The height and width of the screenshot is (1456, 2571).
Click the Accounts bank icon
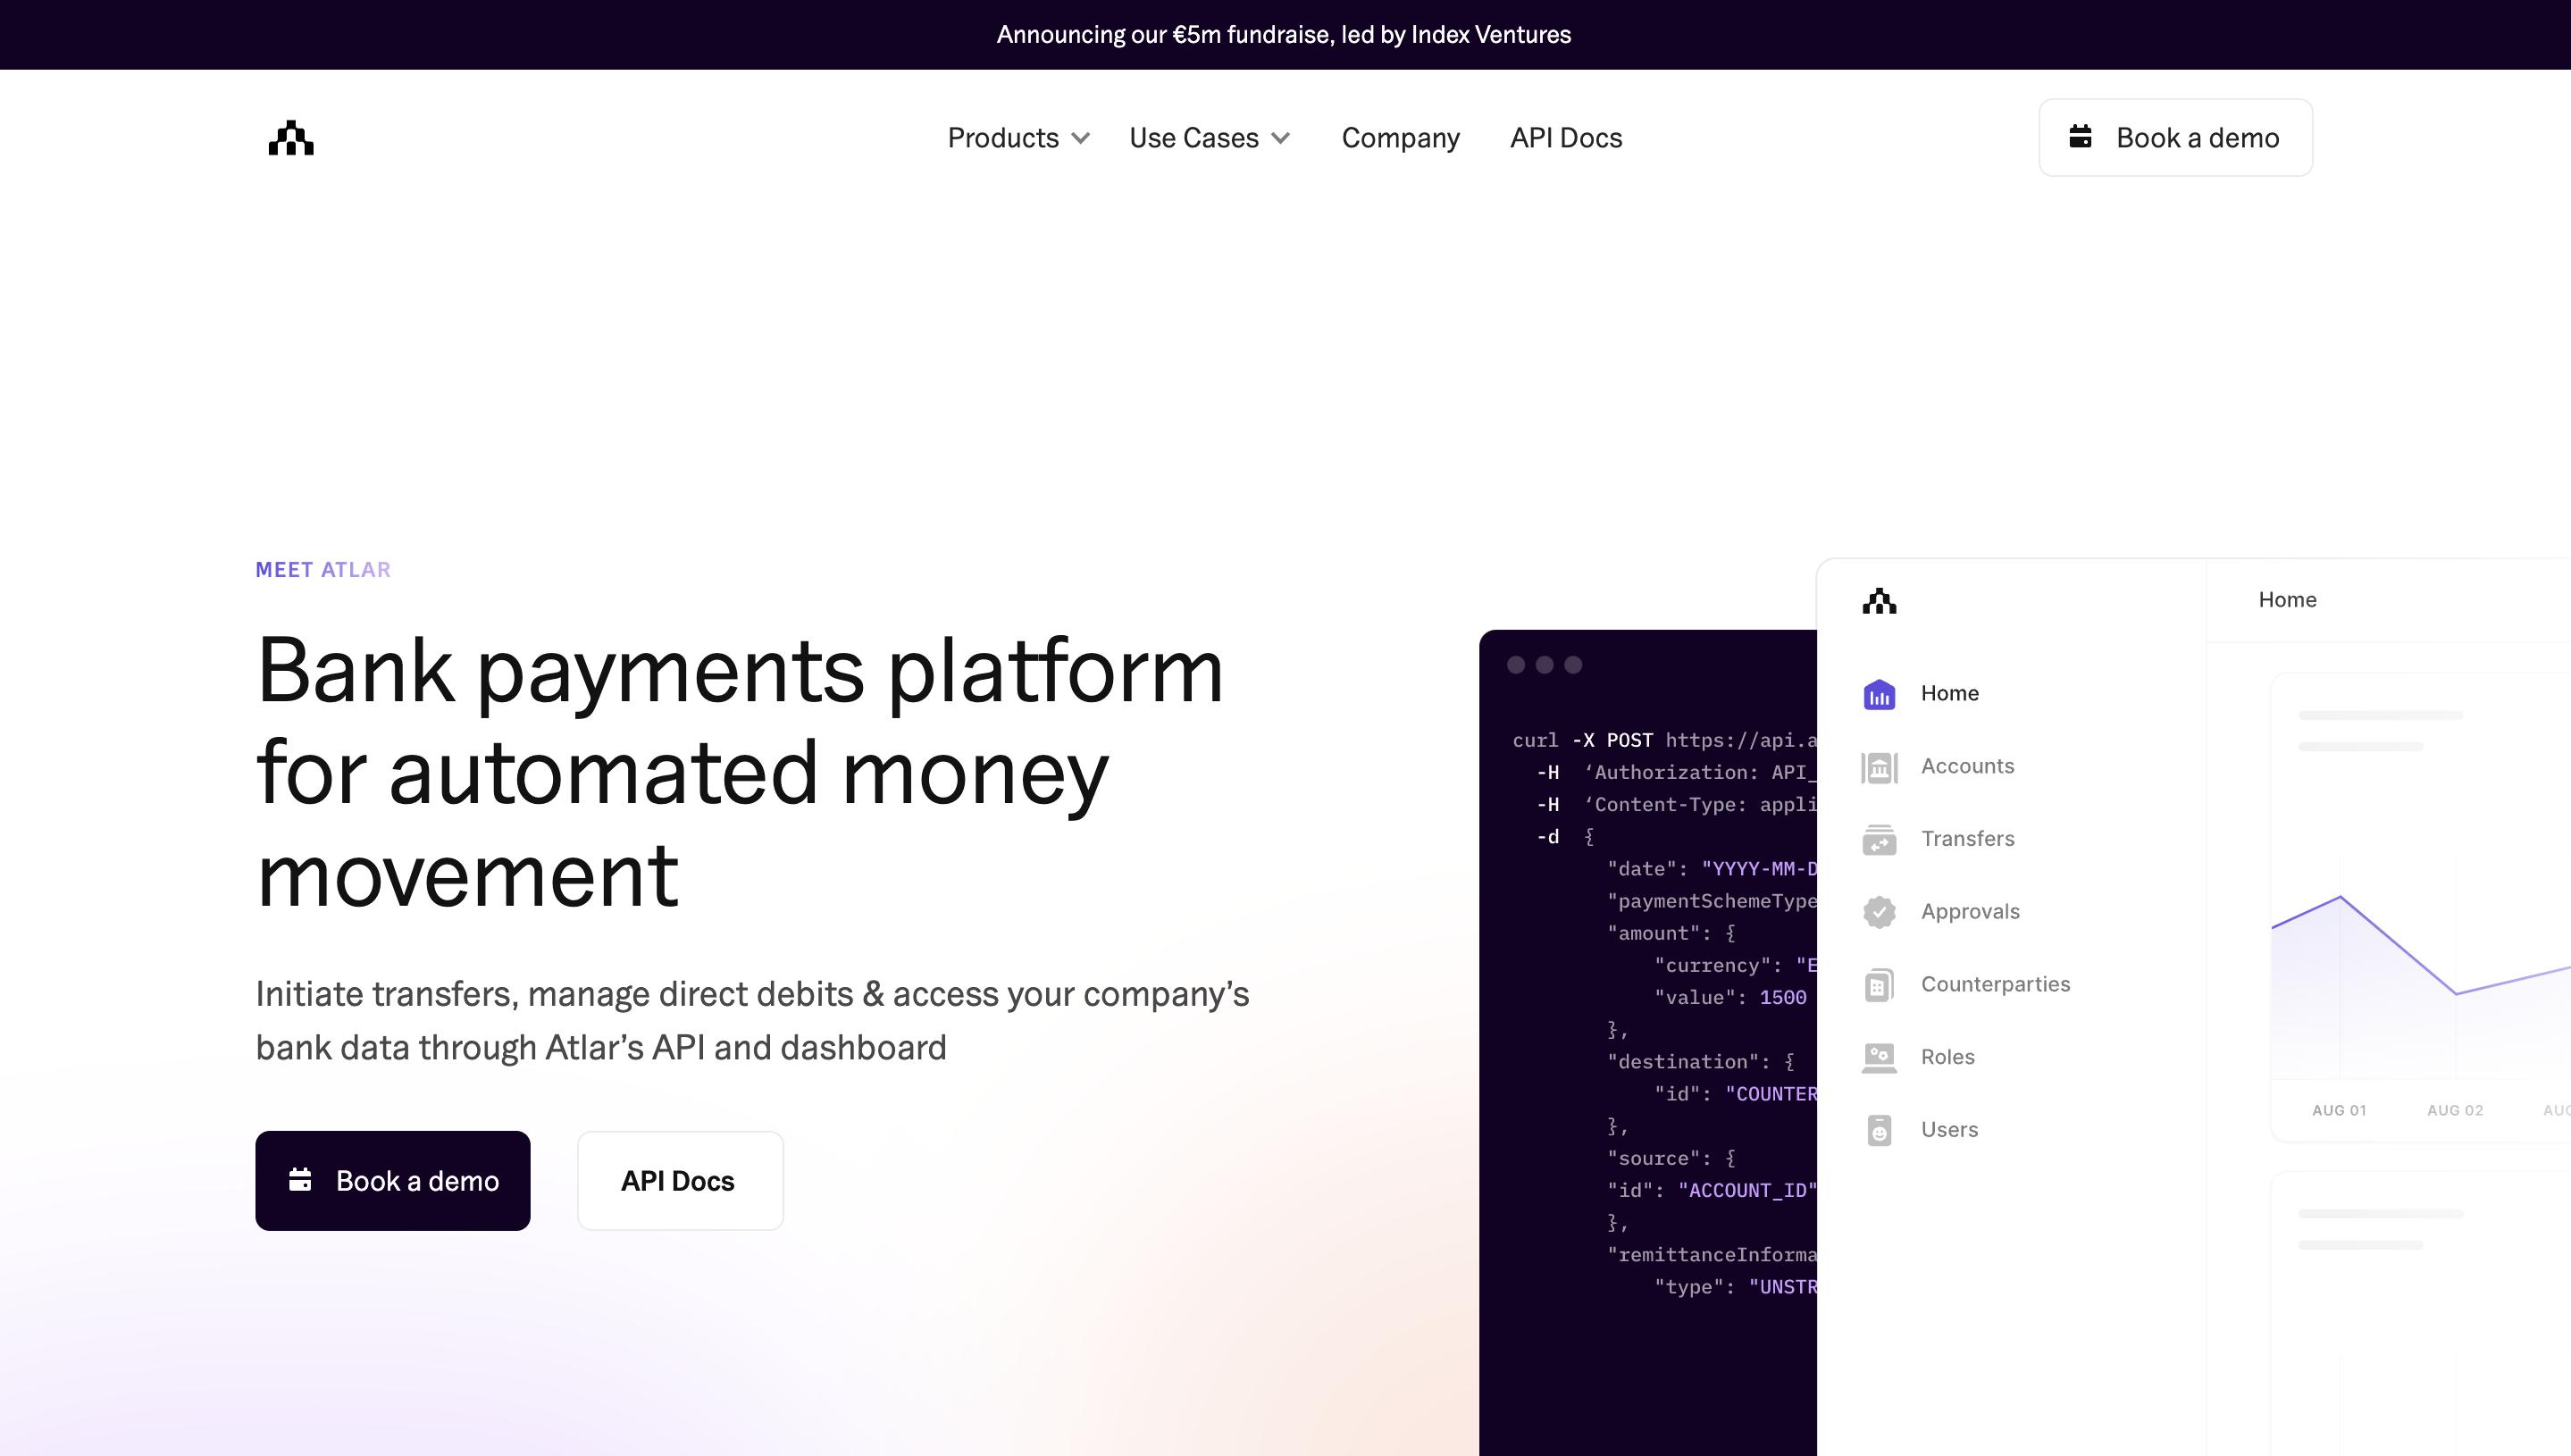click(x=1879, y=767)
